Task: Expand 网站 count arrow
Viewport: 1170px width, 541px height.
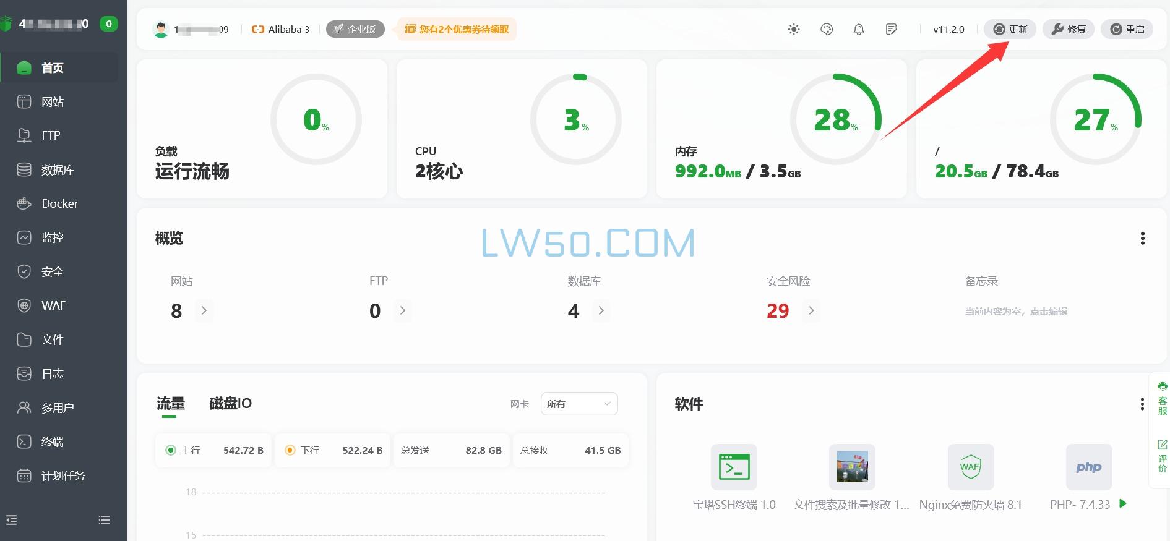Action: 204,310
